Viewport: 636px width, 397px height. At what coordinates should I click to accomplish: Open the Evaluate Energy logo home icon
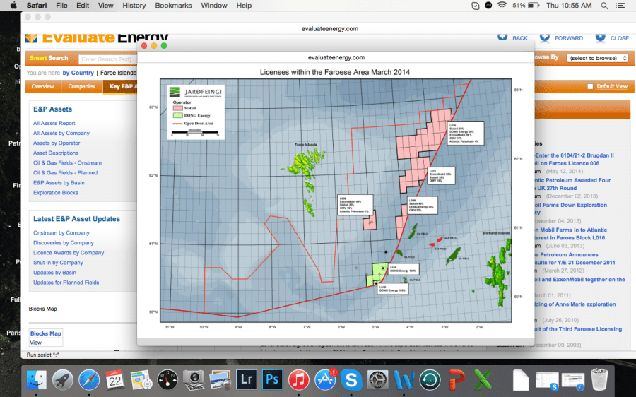coord(31,38)
